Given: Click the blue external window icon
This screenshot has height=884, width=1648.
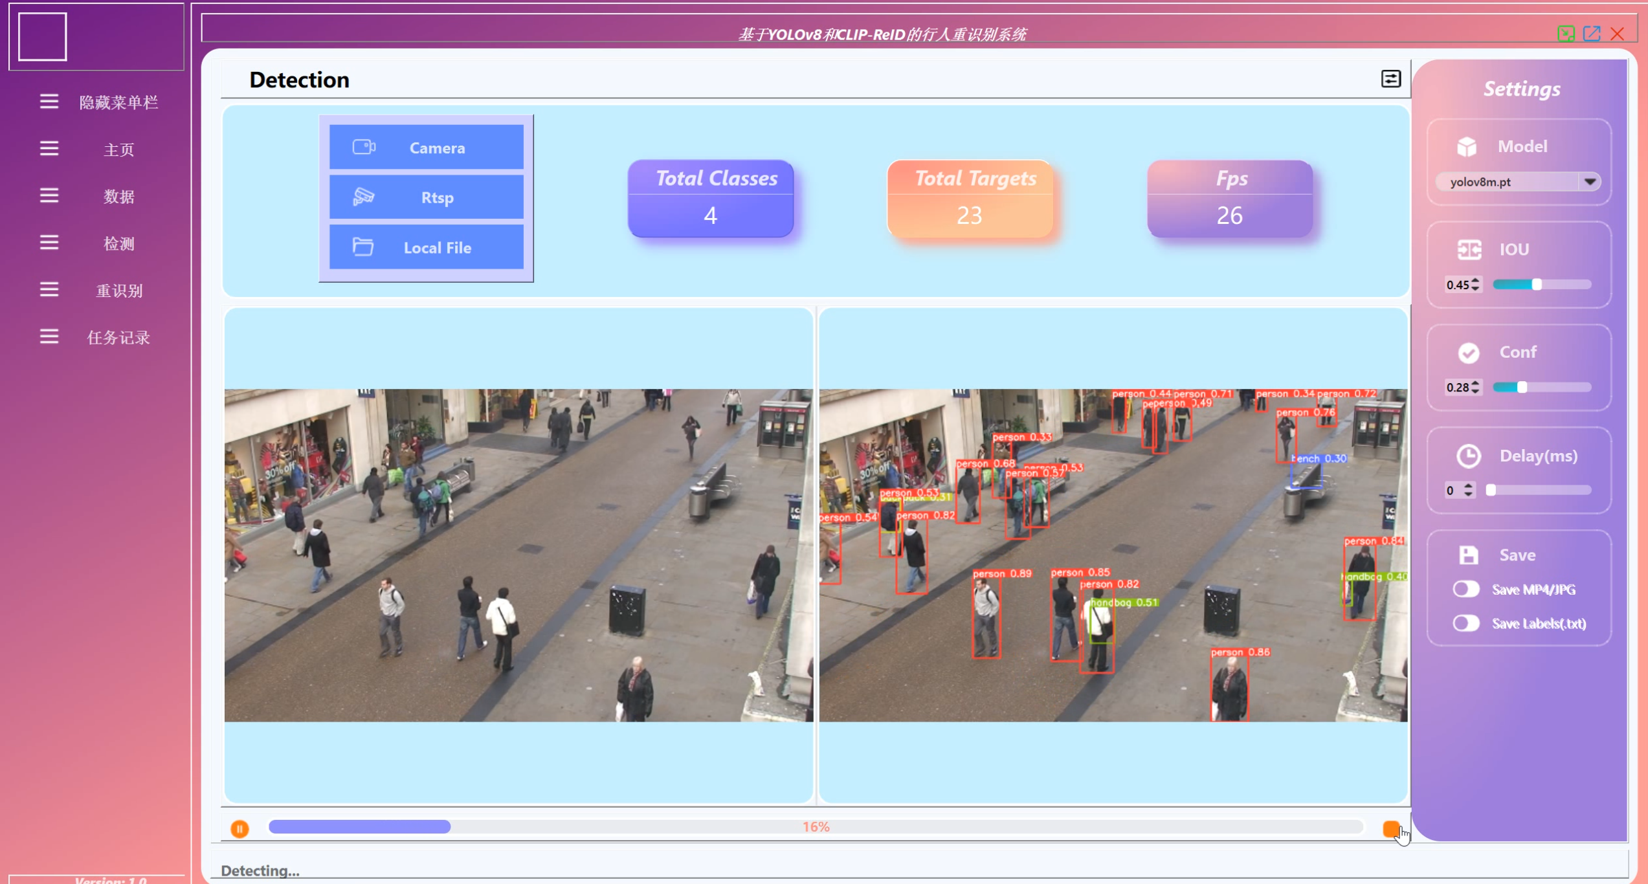Looking at the screenshot, I should [1592, 34].
